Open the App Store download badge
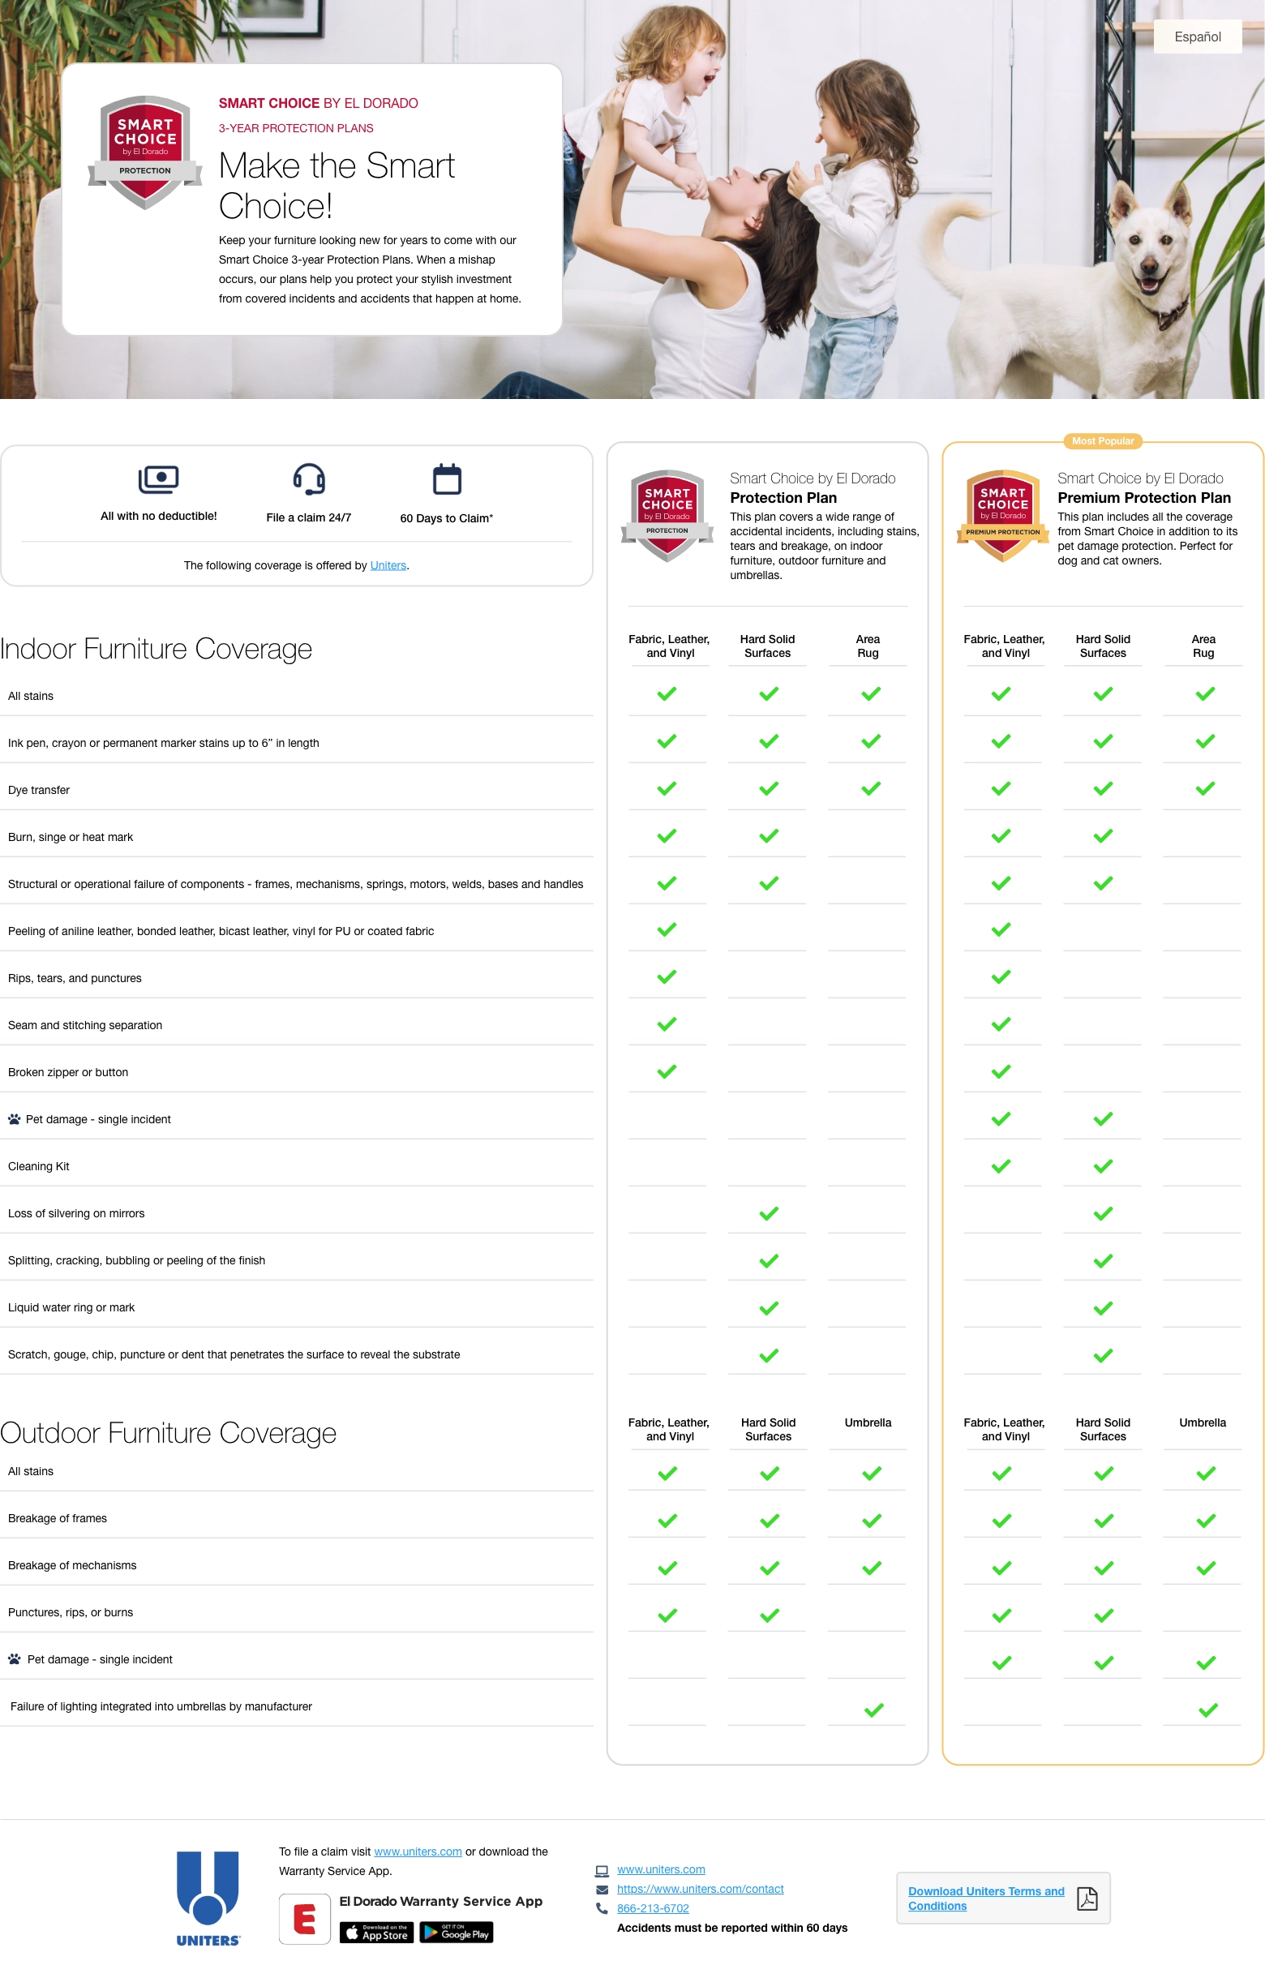 pos(376,1932)
